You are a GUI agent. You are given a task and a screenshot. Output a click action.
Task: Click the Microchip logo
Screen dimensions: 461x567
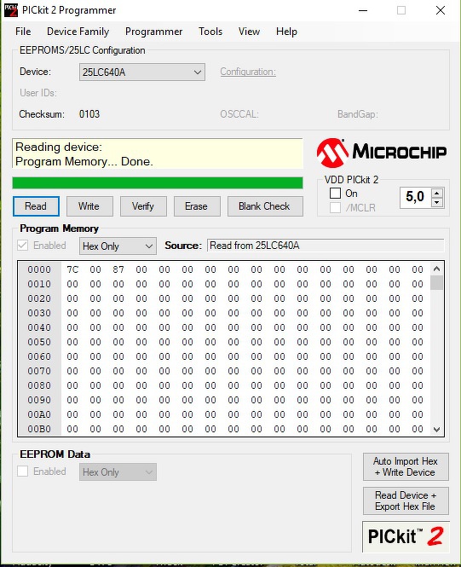381,153
